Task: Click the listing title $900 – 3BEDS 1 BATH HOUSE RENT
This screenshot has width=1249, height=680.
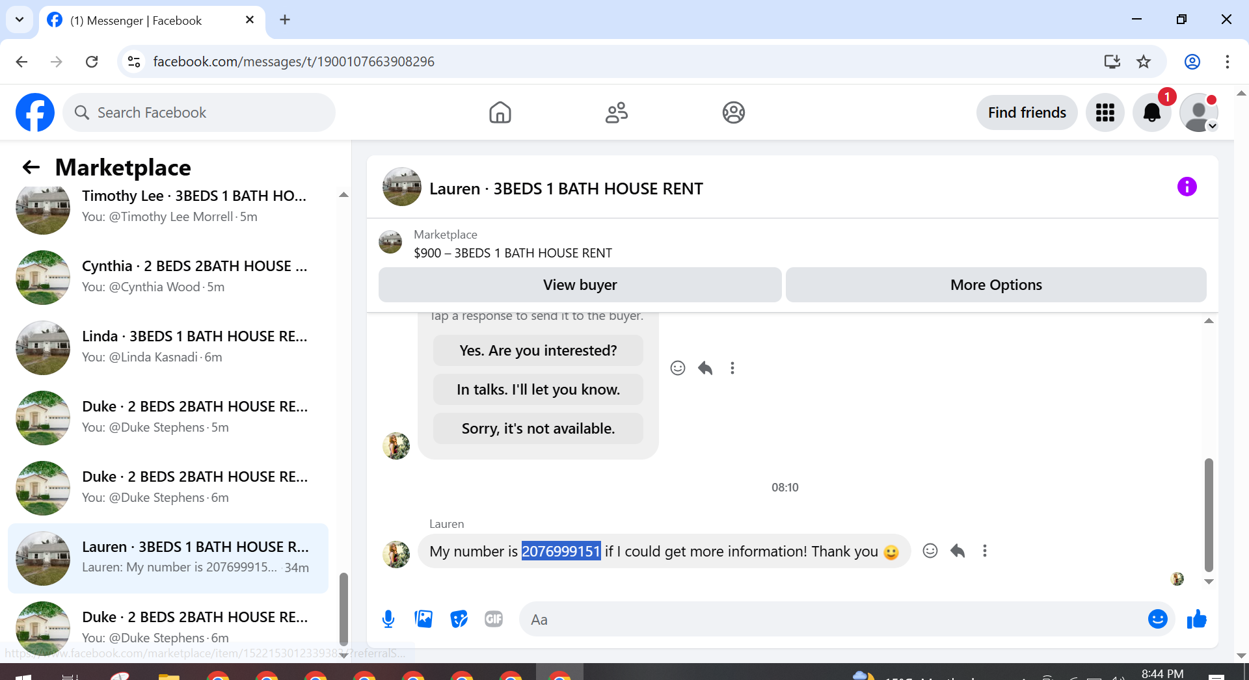Action: pyautogui.click(x=513, y=253)
